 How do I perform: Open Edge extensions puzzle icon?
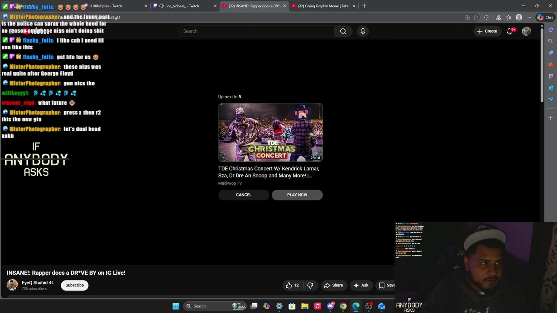[487, 17]
